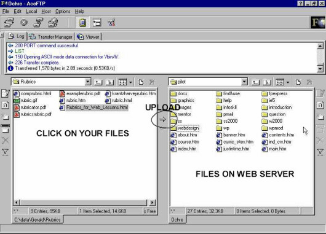
Task: Open the Options menu
Action: coord(63,12)
